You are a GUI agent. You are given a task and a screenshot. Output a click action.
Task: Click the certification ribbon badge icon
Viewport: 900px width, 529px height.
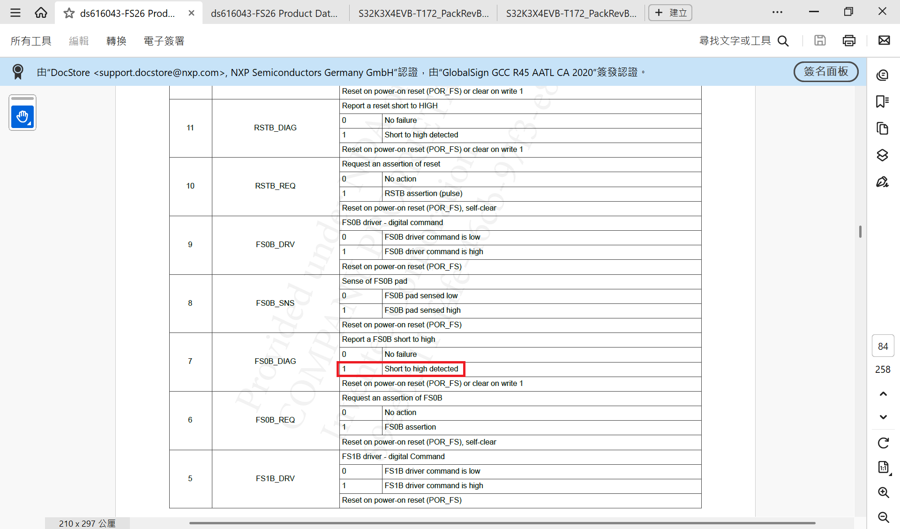(18, 72)
